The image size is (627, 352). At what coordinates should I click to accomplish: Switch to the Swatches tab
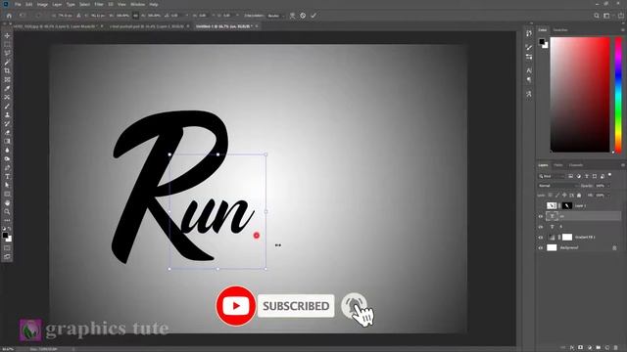click(560, 30)
